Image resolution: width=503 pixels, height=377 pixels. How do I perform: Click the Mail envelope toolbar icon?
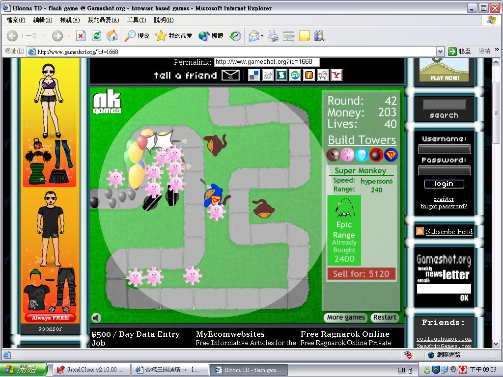coord(254,35)
